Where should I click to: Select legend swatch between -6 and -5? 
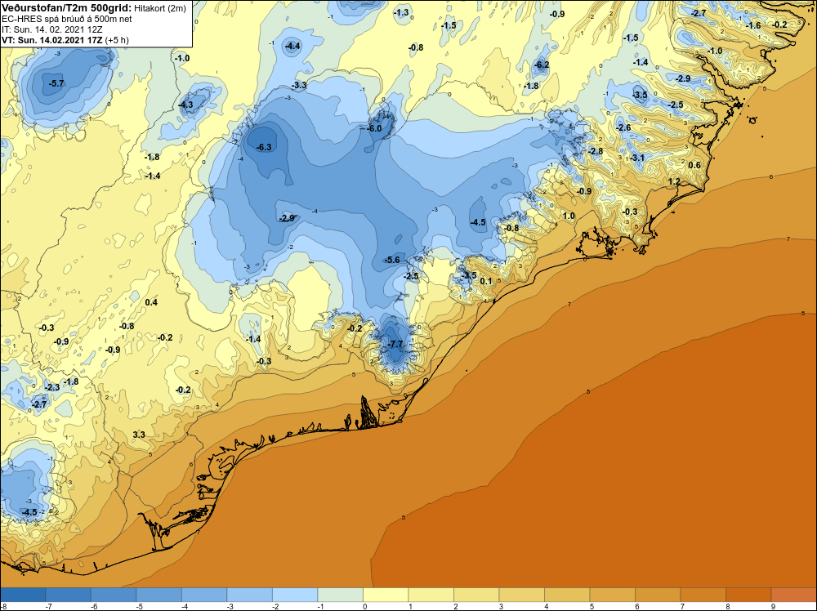pos(114,595)
